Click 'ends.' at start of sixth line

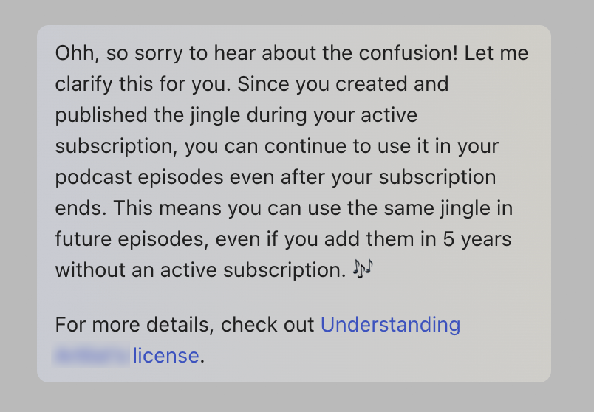pyautogui.click(x=81, y=208)
